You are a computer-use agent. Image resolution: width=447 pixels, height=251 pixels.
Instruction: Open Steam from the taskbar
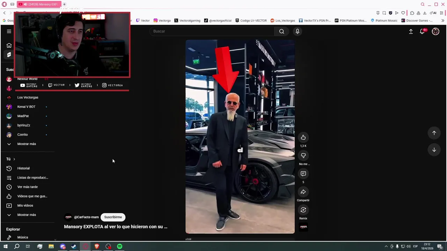(x=74, y=246)
